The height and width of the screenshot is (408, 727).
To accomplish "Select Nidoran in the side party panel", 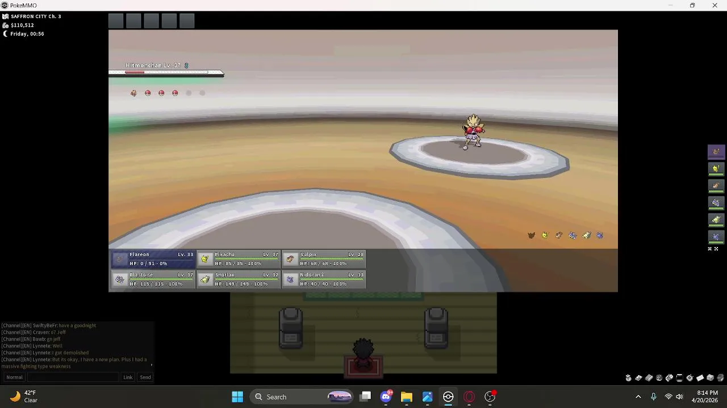I will 716,236.
